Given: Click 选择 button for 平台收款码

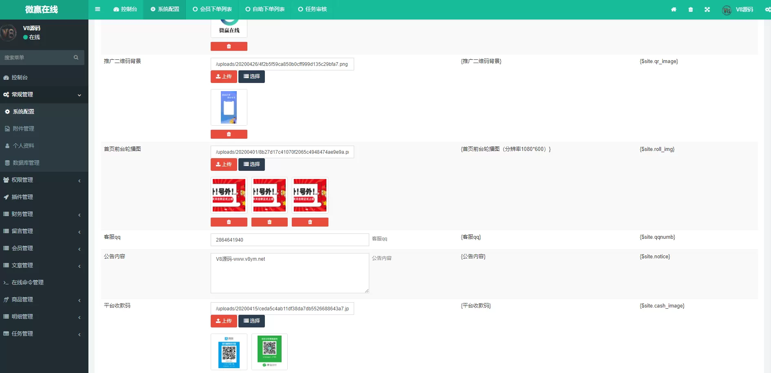Looking at the screenshot, I should (x=251, y=321).
